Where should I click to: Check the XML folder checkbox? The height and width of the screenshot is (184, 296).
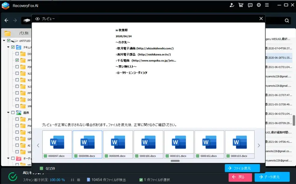[x=17, y=106]
